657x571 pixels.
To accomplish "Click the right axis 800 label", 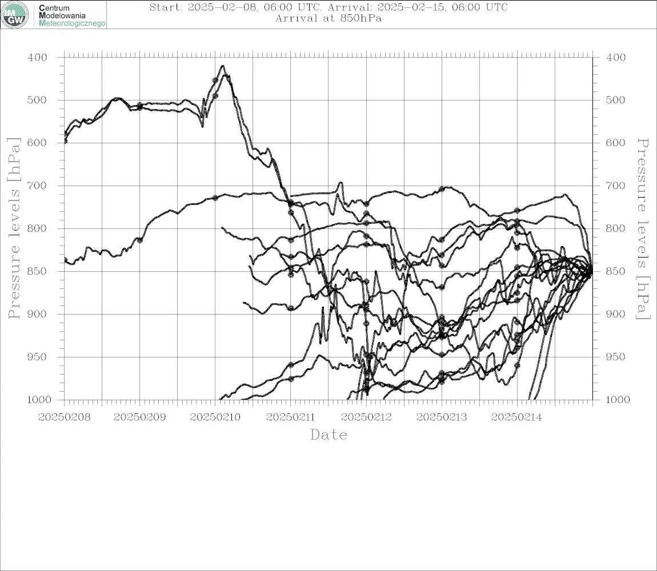I will coord(616,229).
